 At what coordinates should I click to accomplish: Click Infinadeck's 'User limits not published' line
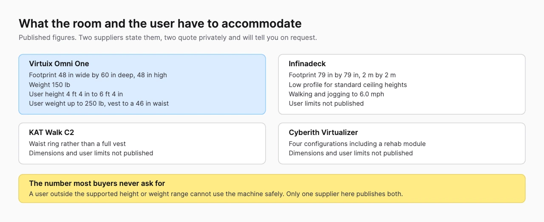[x=326, y=103]
